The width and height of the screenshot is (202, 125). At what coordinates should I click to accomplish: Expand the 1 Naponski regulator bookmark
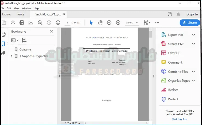(11, 56)
